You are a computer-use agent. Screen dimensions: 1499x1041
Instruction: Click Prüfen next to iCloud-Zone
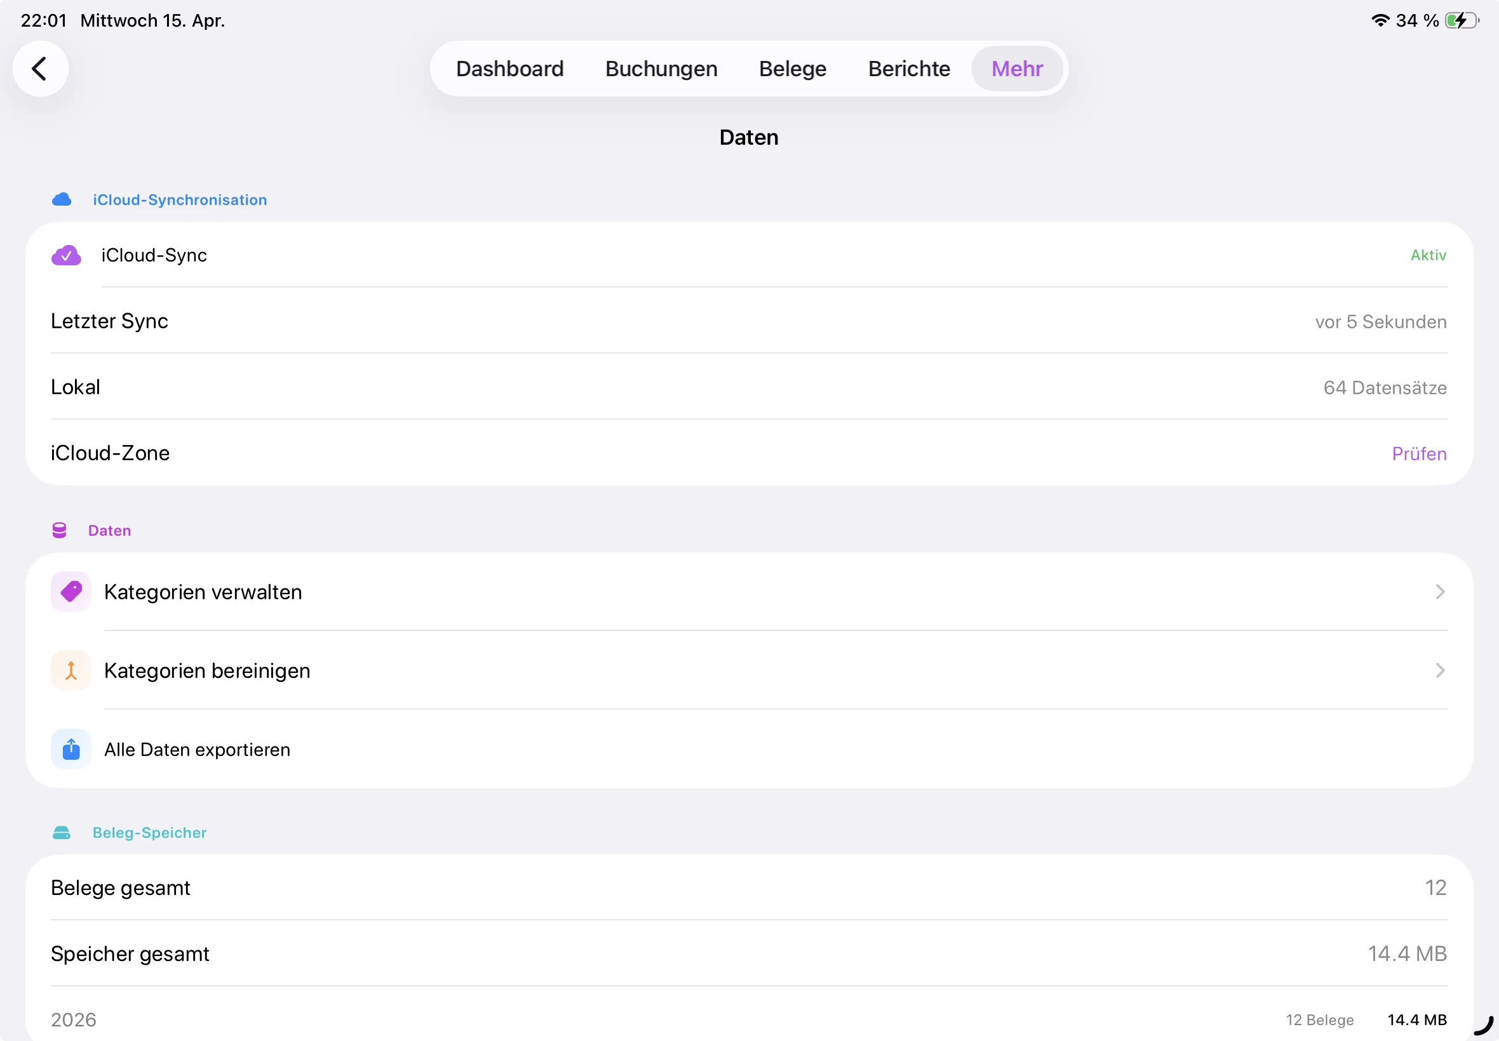pos(1419,453)
